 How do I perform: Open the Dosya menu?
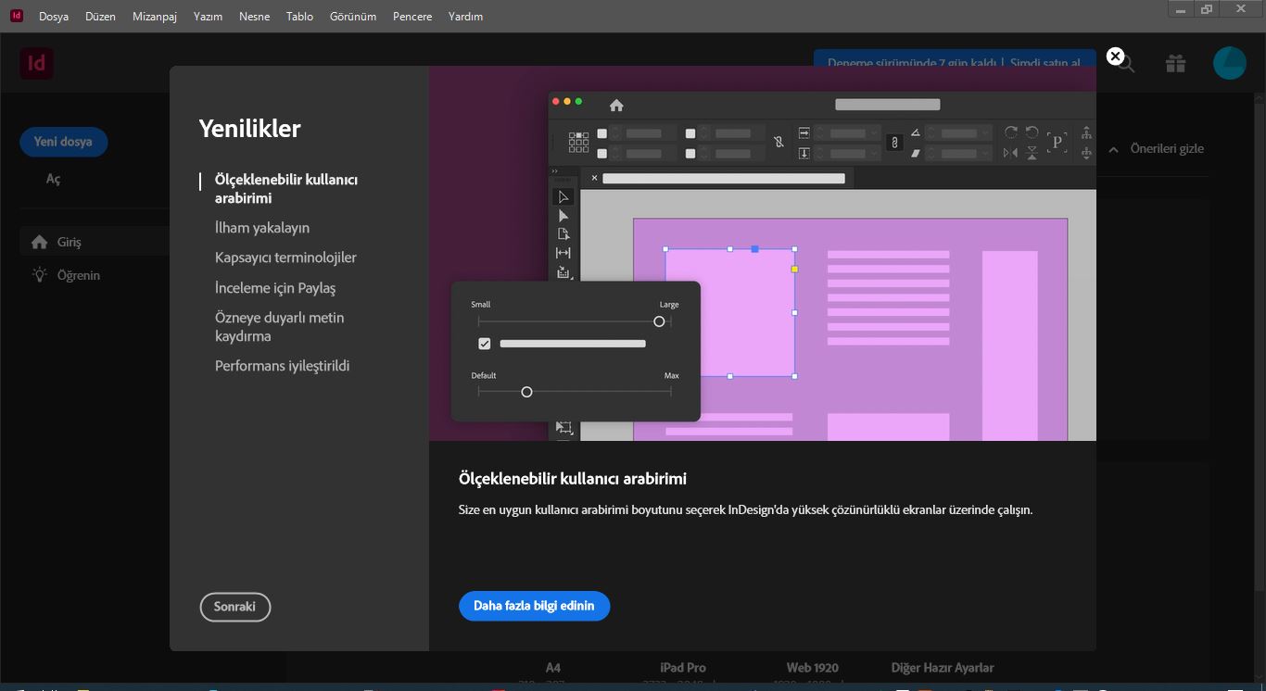pyautogui.click(x=54, y=17)
